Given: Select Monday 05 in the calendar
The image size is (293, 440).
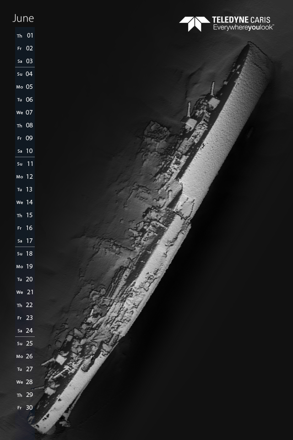Looking at the screenshot, I should click(25, 87).
